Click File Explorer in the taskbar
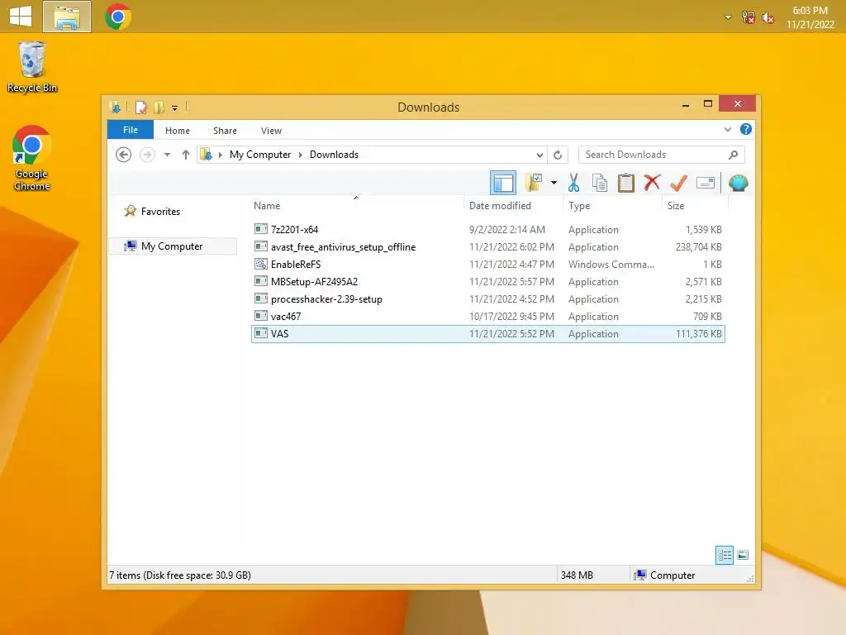This screenshot has height=635, width=846. click(x=67, y=17)
